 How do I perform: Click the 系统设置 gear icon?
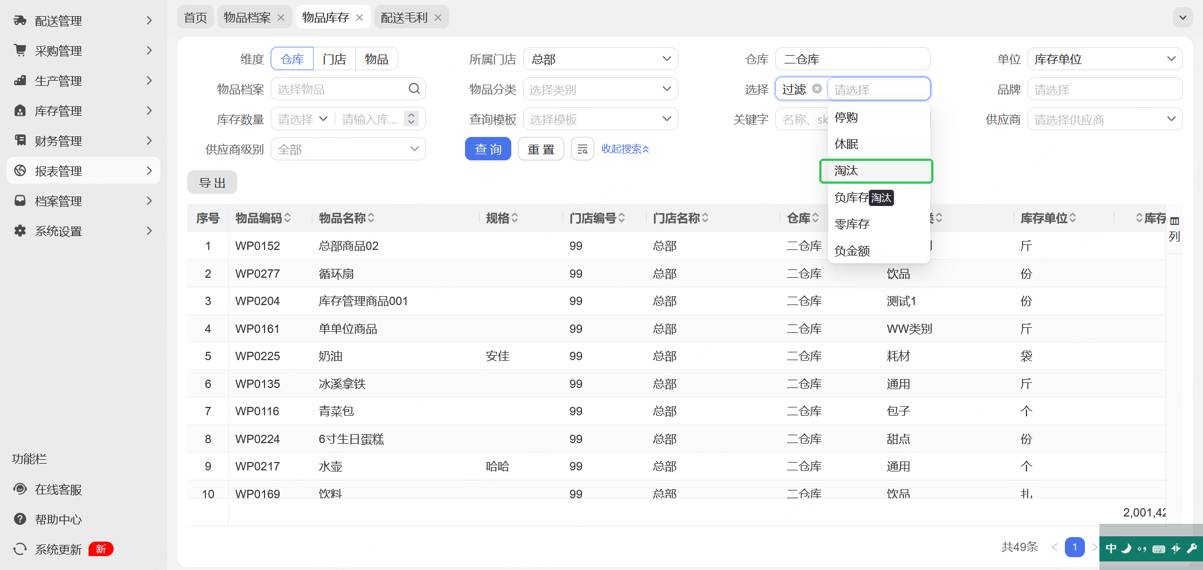[x=20, y=231]
